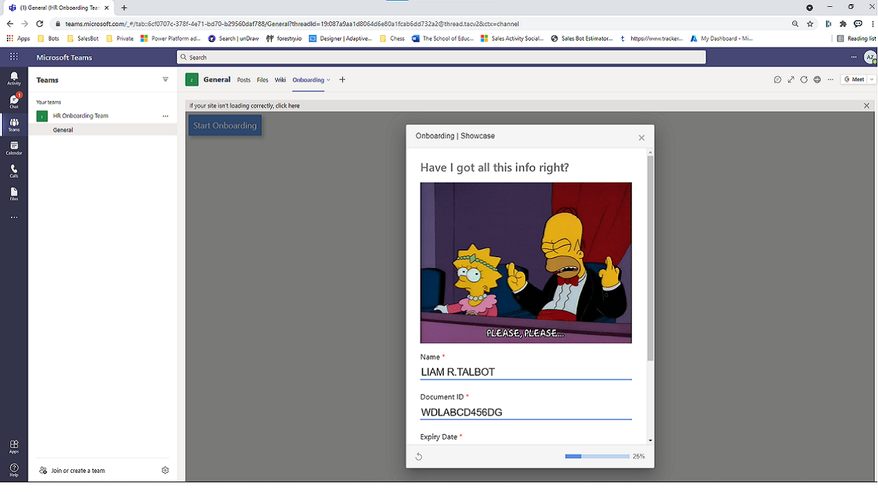
Task: Click Join or create a team
Action: click(72, 471)
